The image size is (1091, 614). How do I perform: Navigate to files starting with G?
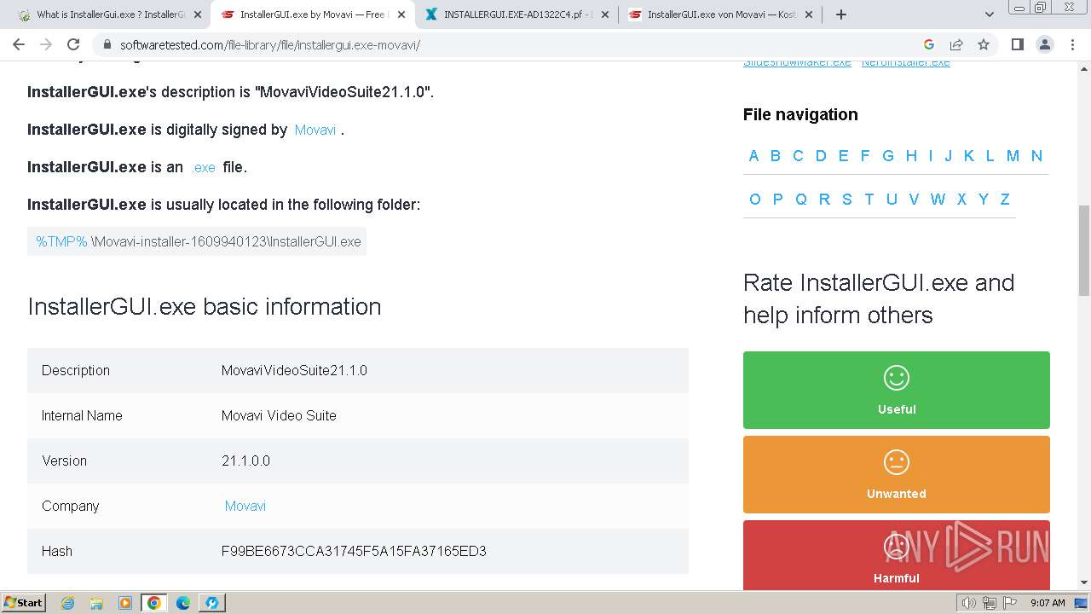tap(888, 156)
